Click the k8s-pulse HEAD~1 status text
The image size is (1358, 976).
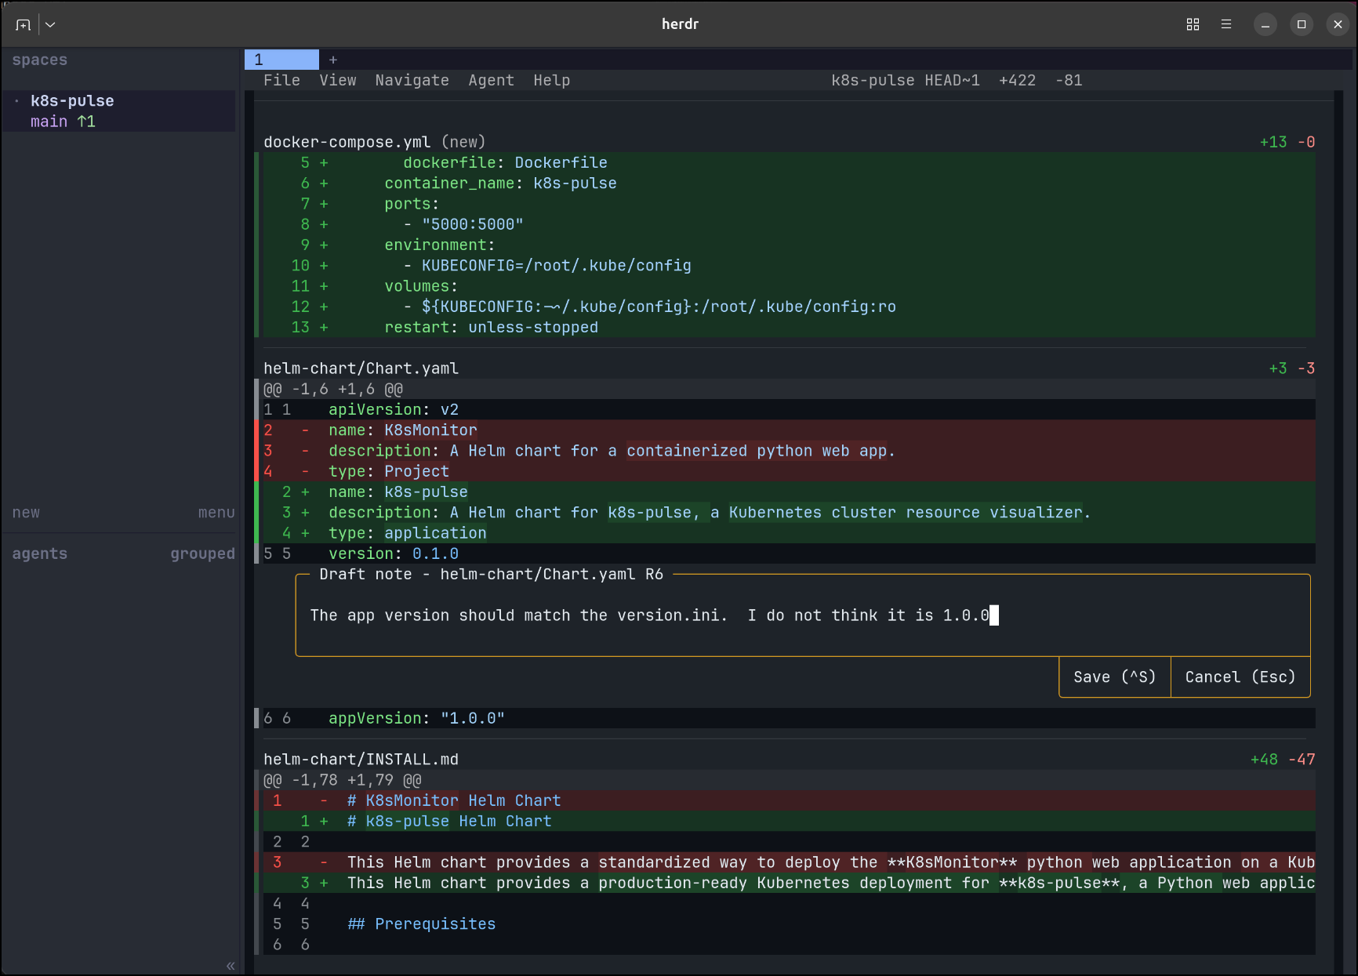906,80
